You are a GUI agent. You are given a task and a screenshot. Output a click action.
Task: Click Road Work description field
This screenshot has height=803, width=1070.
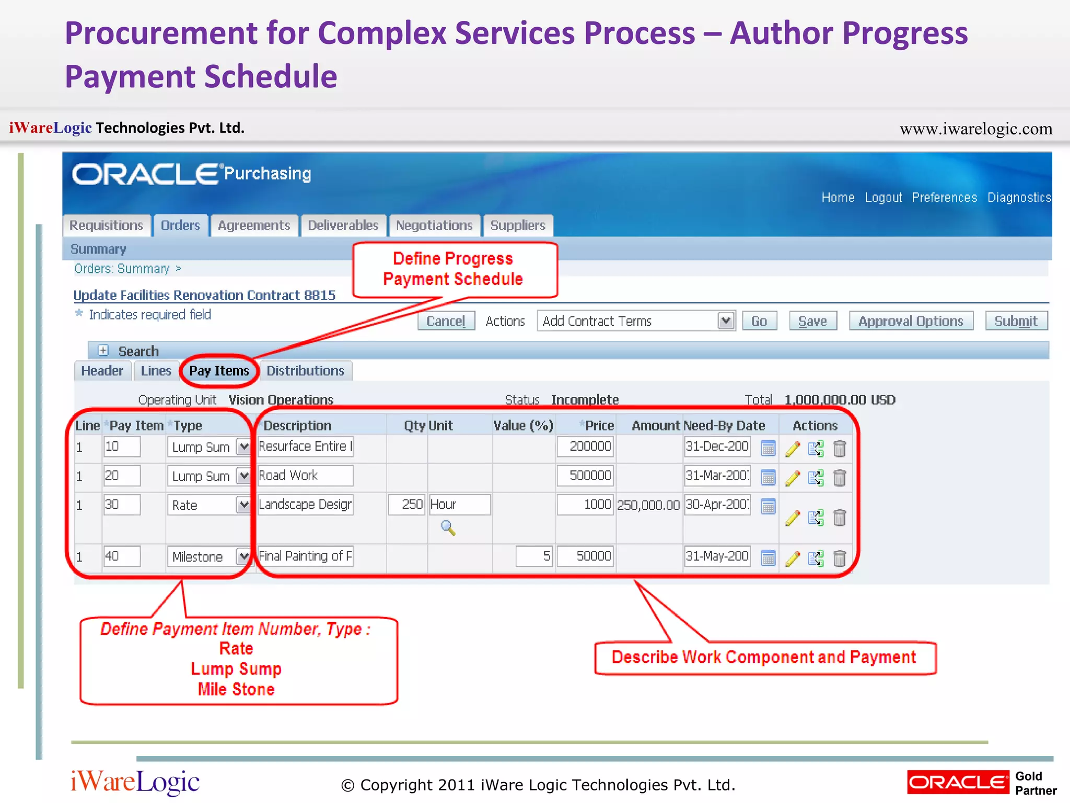pos(305,475)
